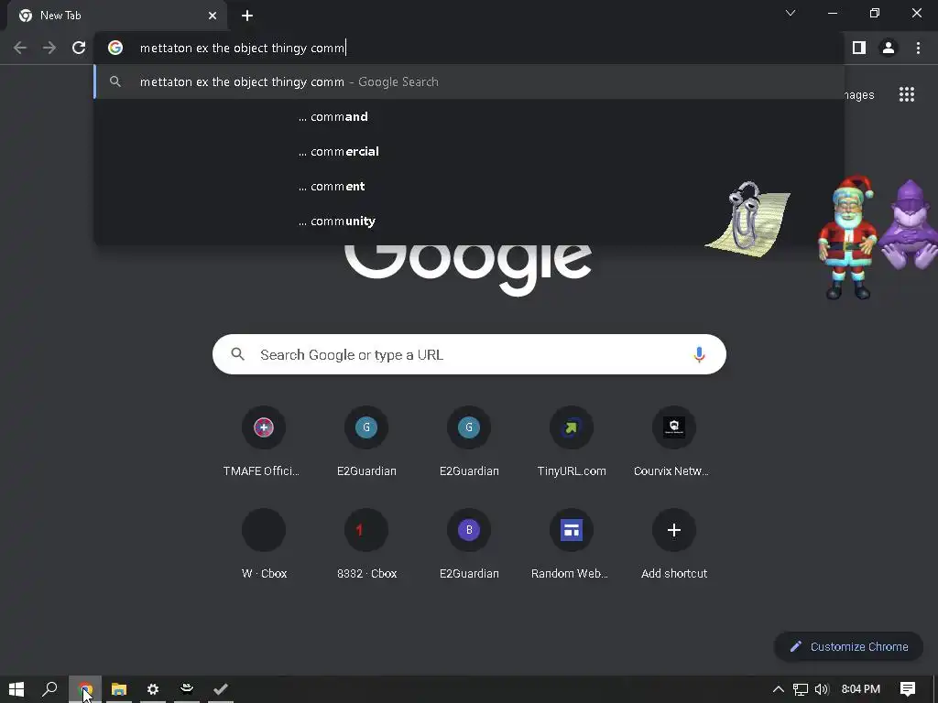Show hidden system tray icons

pos(779,689)
